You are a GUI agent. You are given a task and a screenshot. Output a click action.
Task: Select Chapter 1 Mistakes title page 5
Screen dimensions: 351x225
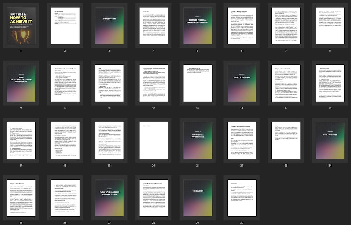pyautogui.click(x=197, y=26)
